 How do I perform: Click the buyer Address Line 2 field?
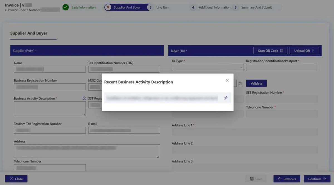pyautogui.click(x=245, y=150)
